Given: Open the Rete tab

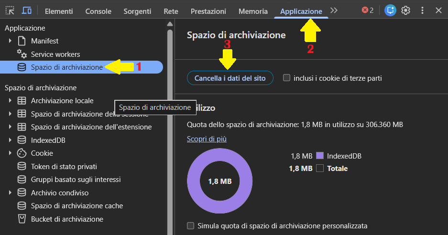Looking at the screenshot, I should [171, 11].
